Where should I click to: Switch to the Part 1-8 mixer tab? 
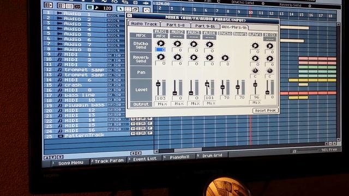pos(176,25)
